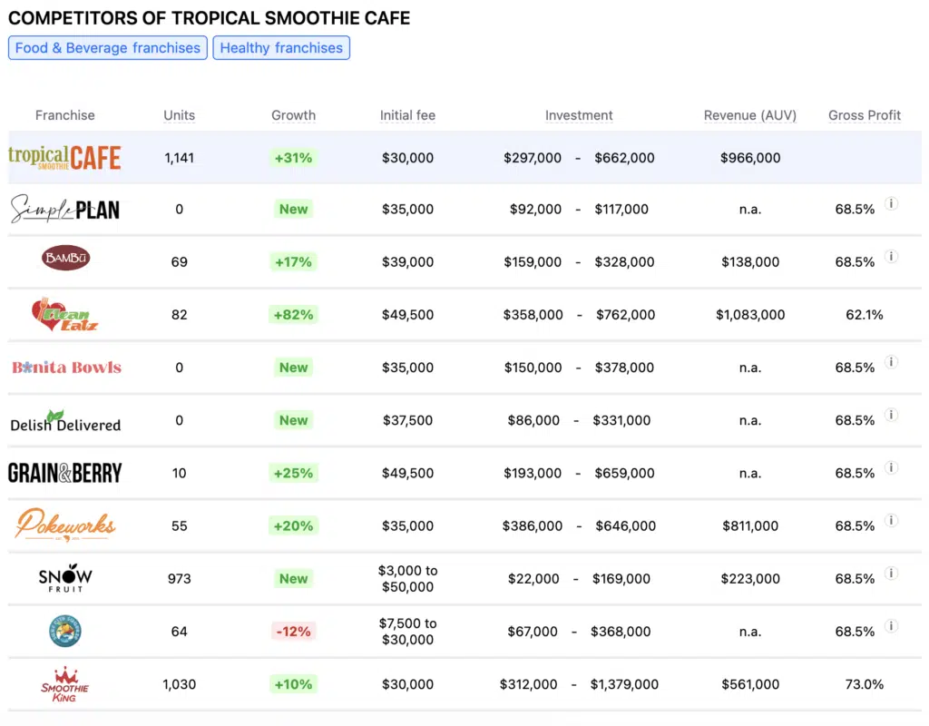Sort by the Units column header
Viewport: 929px width, 726px height.
point(179,115)
